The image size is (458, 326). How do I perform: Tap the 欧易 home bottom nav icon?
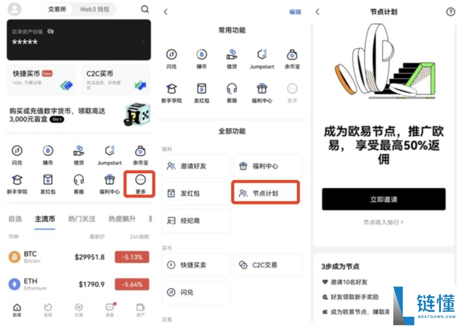17,310
